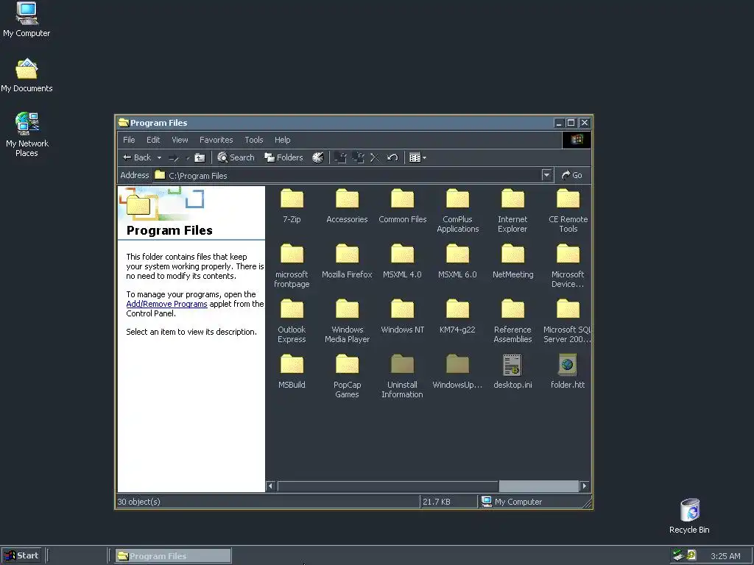
Task: Expand the Back history dropdown arrow
Action: click(x=159, y=157)
